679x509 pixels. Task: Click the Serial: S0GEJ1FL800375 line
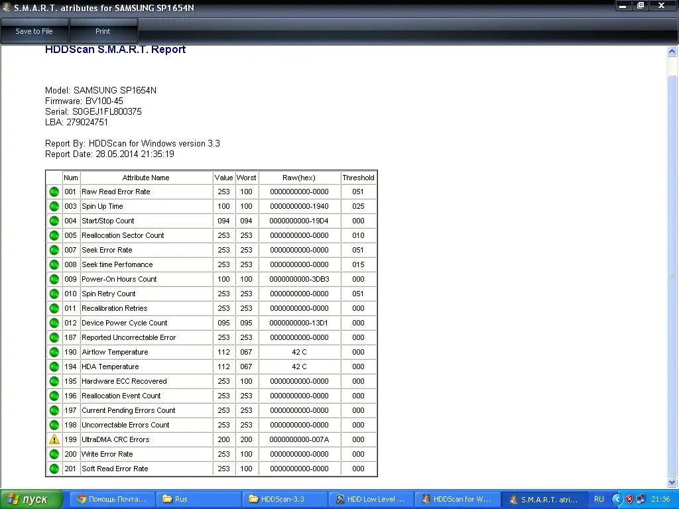click(93, 111)
